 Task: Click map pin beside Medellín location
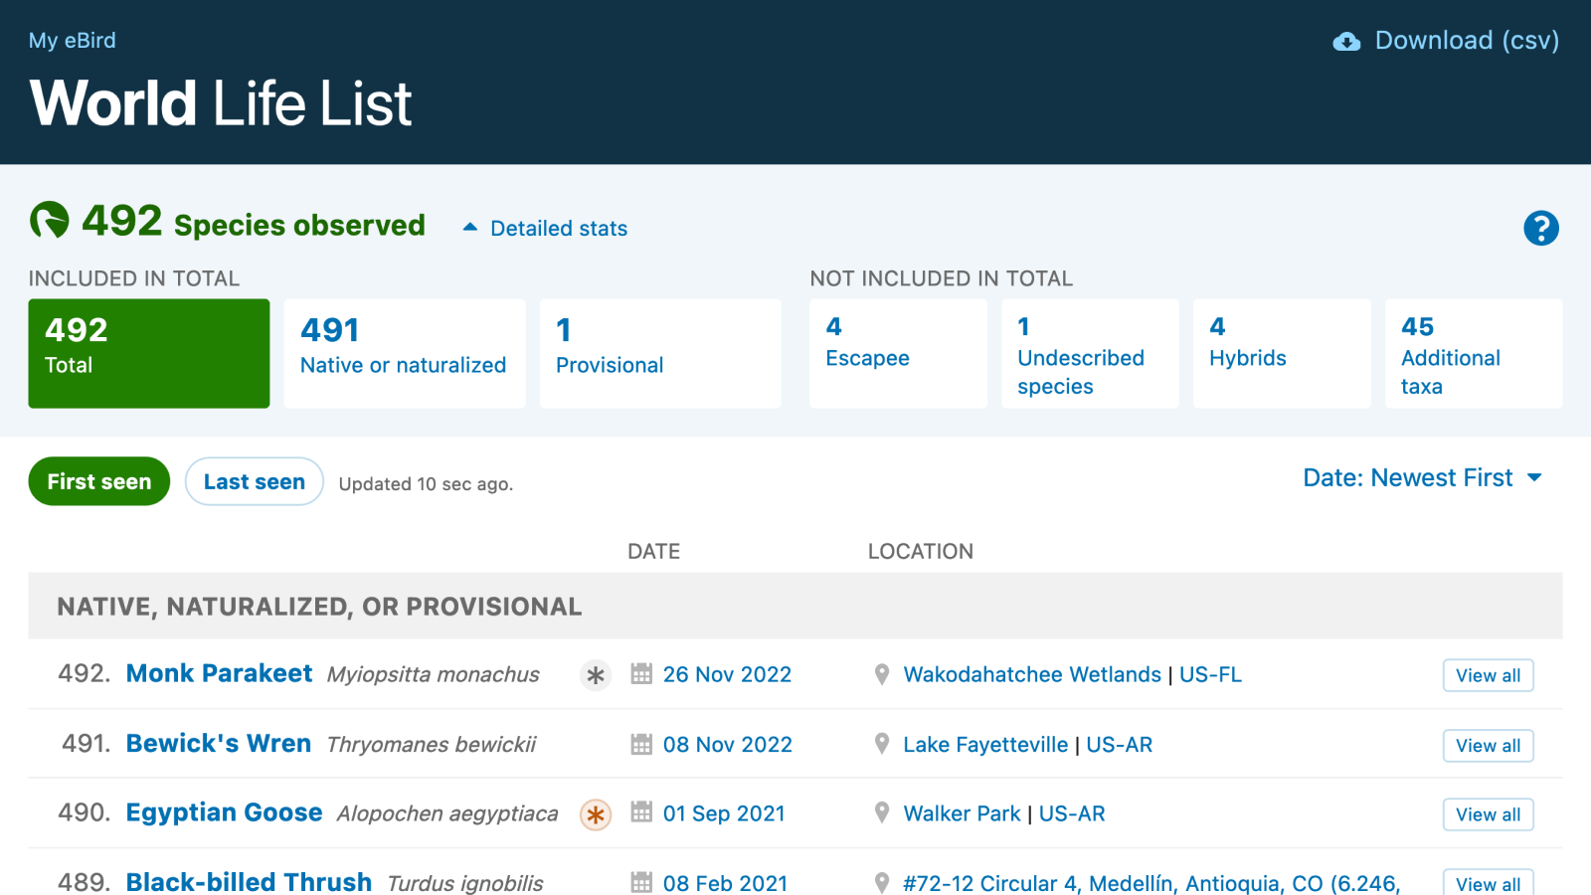(882, 882)
